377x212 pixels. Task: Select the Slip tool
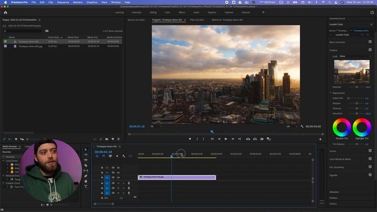coord(86,171)
